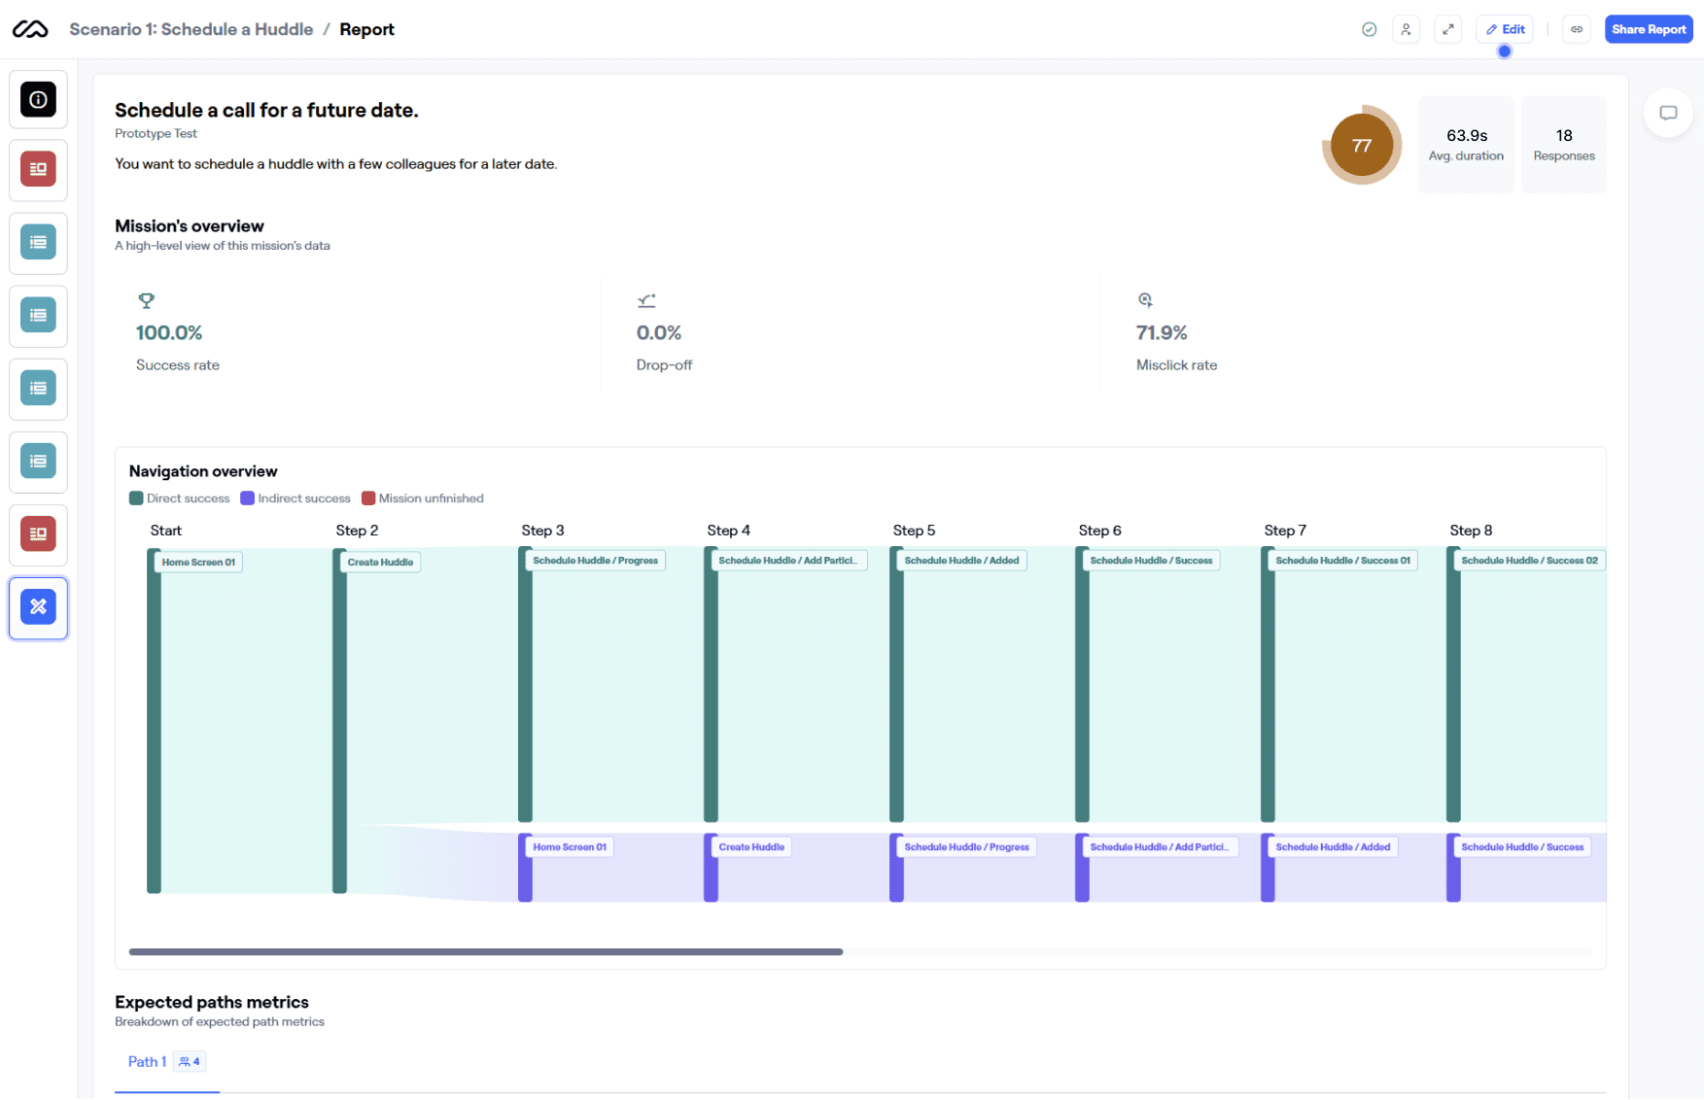Select Schedule Huddle / Success node in Step 6
The width and height of the screenshot is (1704, 1100).
1151,561
